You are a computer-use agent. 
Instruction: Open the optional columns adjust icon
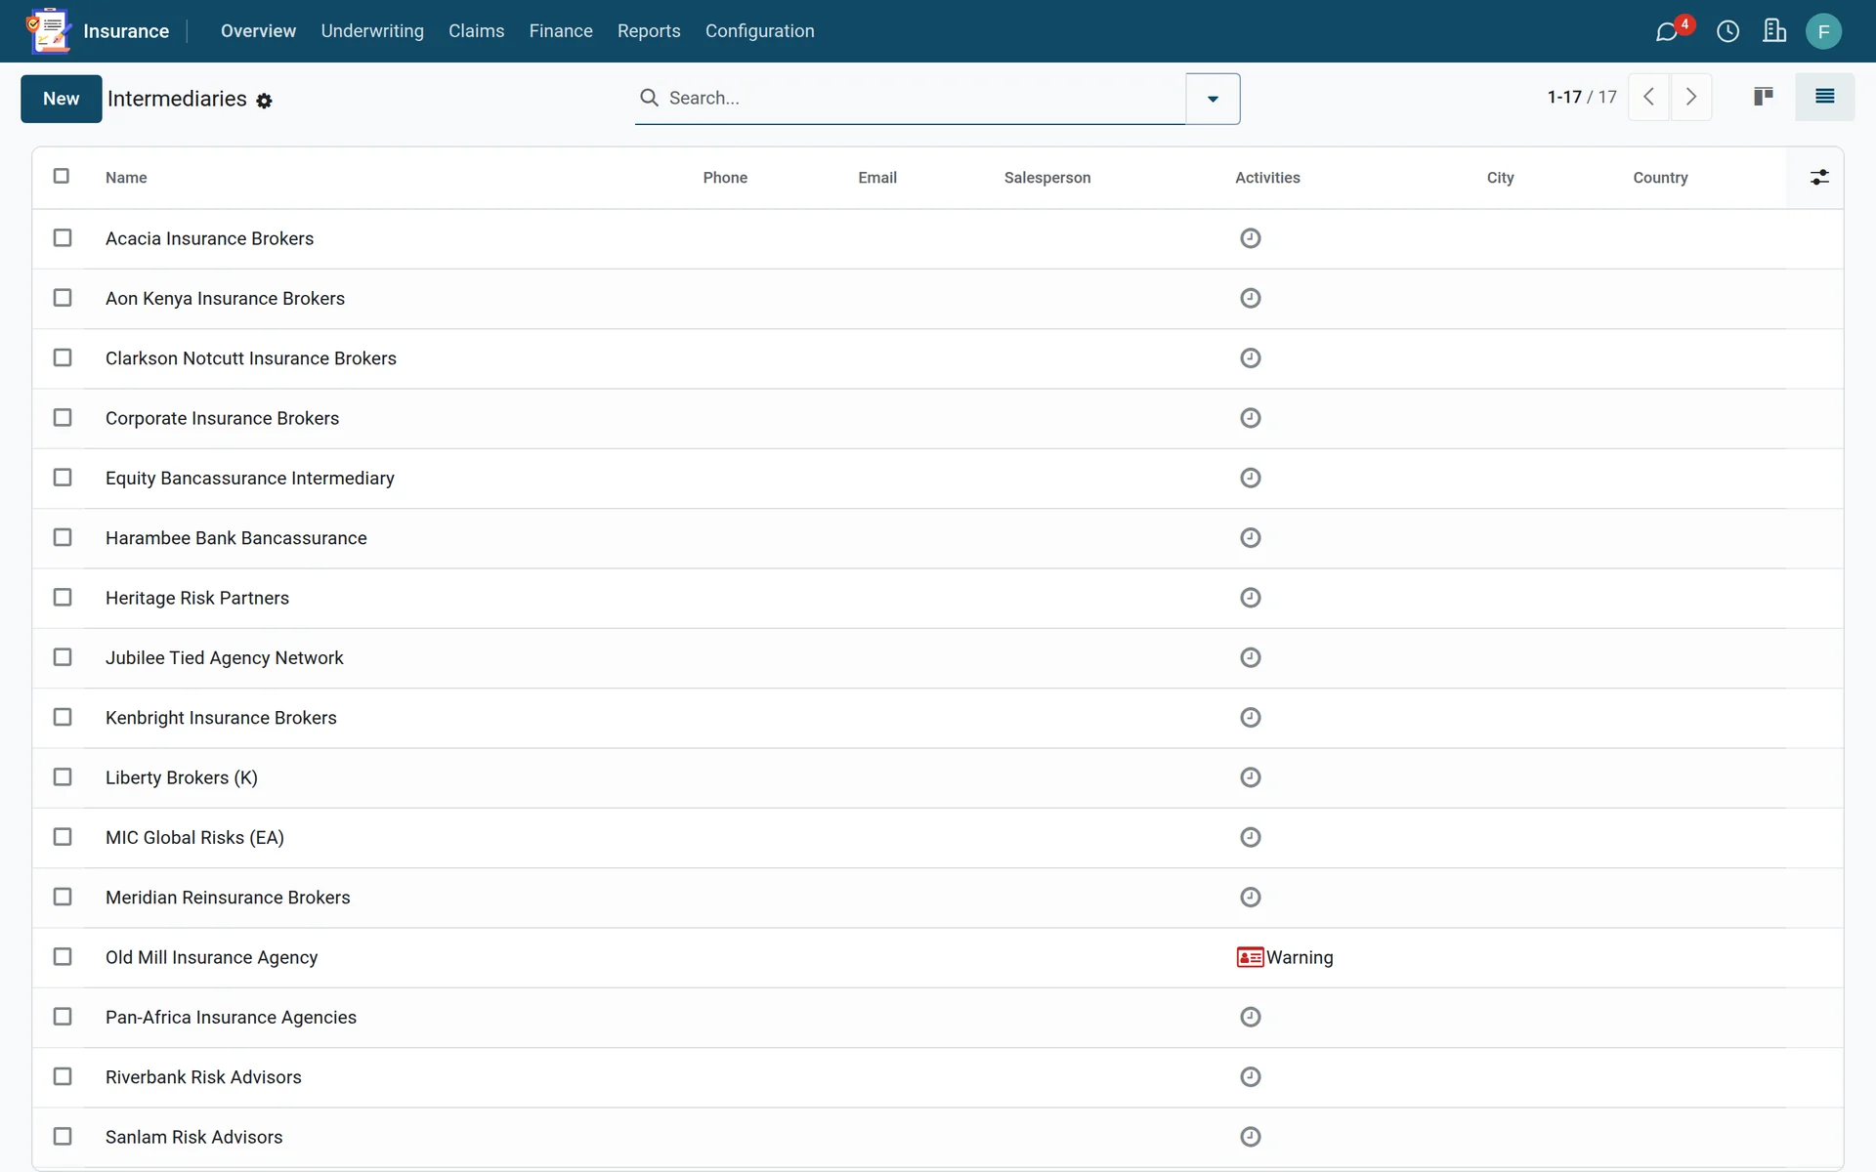click(x=1819, y=178)
